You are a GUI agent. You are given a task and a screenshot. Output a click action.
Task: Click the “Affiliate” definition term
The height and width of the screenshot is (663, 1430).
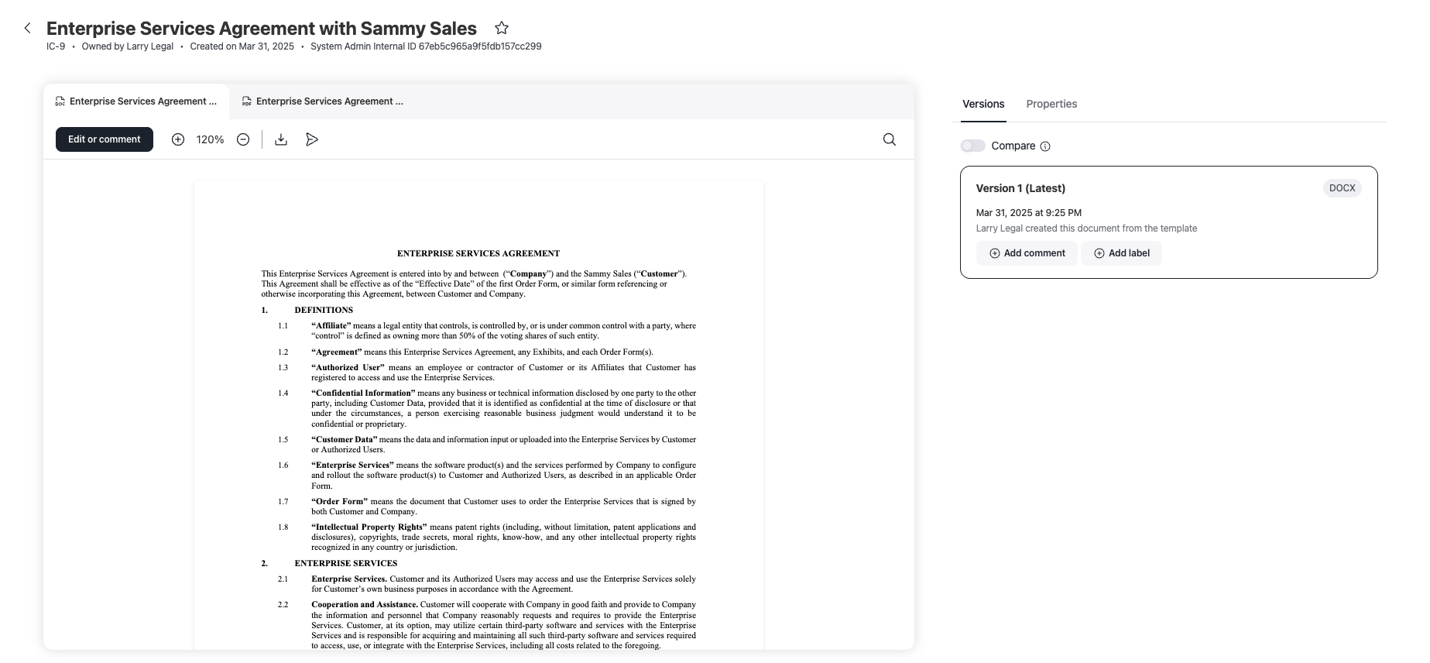[331, 326]
